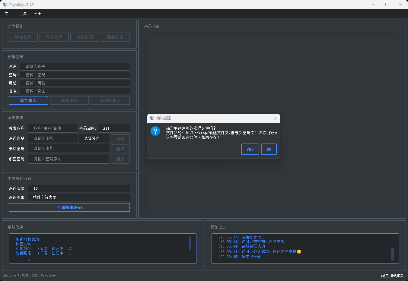Viewport: 408px width, 281px height.
Task: Click the 关闭密码 button
Action: click(85, 37)
